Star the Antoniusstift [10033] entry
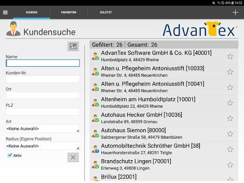 [x=230, y=72]
